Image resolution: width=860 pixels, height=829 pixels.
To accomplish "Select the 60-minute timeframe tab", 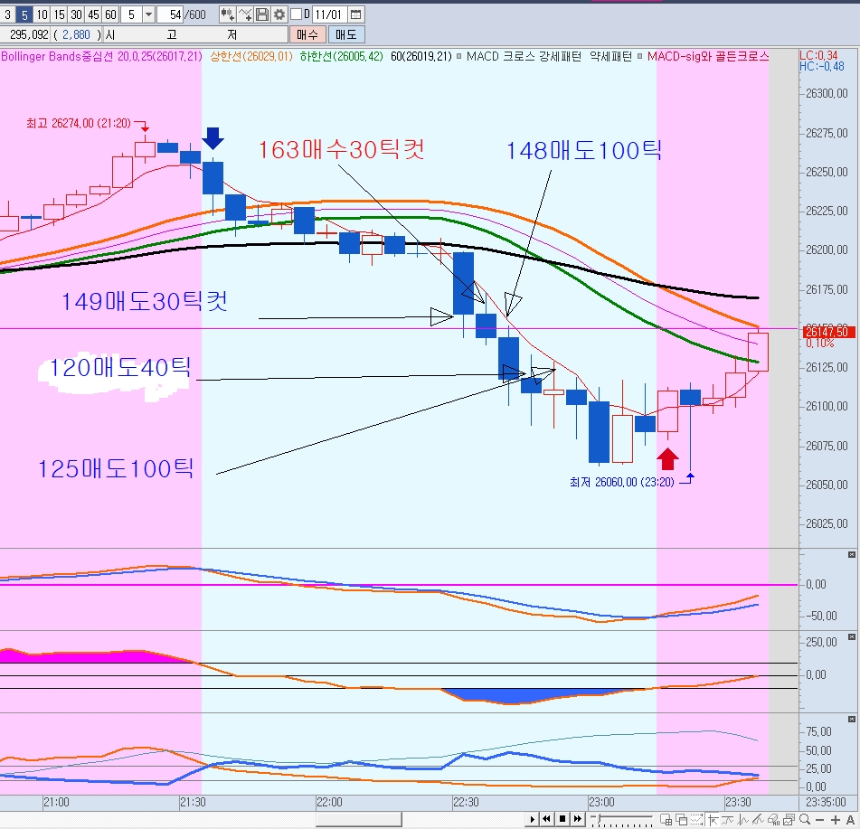I will tap(109, 14).
